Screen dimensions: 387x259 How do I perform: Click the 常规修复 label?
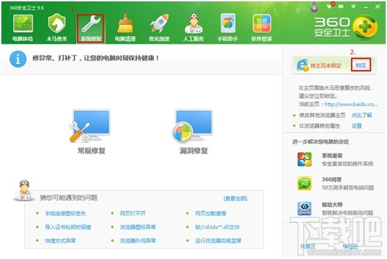tap(92, 151)
